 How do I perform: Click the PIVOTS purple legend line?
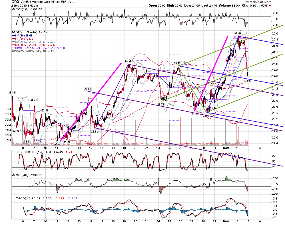tap(13, 48)
